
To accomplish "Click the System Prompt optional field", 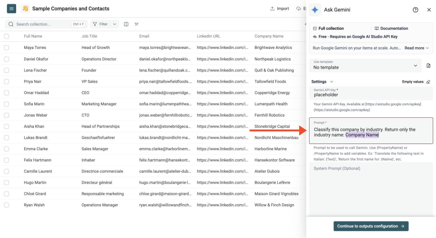I will click(x=371, y=189).
